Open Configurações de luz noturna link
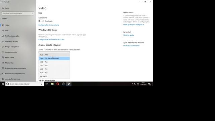Viewport: 215px width, 121px height. click(x=49, y=25)
